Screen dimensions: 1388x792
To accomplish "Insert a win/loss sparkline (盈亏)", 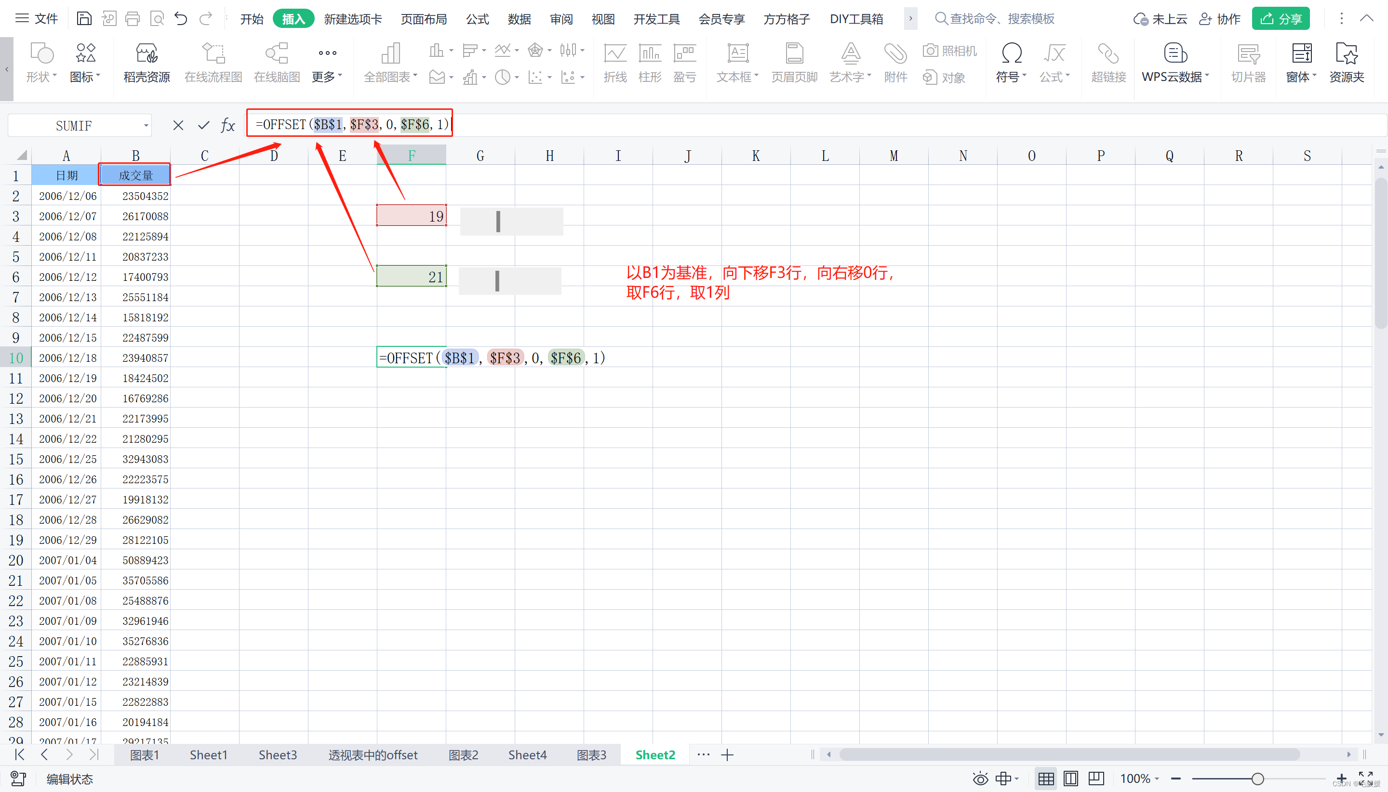I will (684, 63).
